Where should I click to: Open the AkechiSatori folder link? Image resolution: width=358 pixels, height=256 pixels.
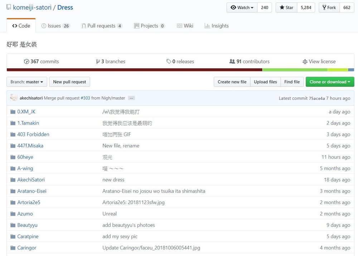click(31, 180)
